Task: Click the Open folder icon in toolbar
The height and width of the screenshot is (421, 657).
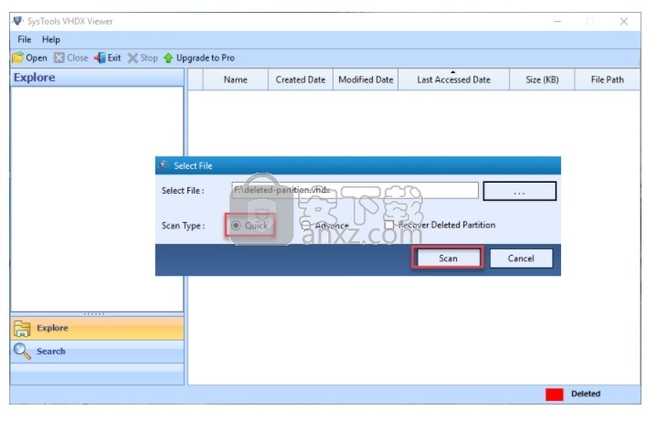Action: [18, 58]
